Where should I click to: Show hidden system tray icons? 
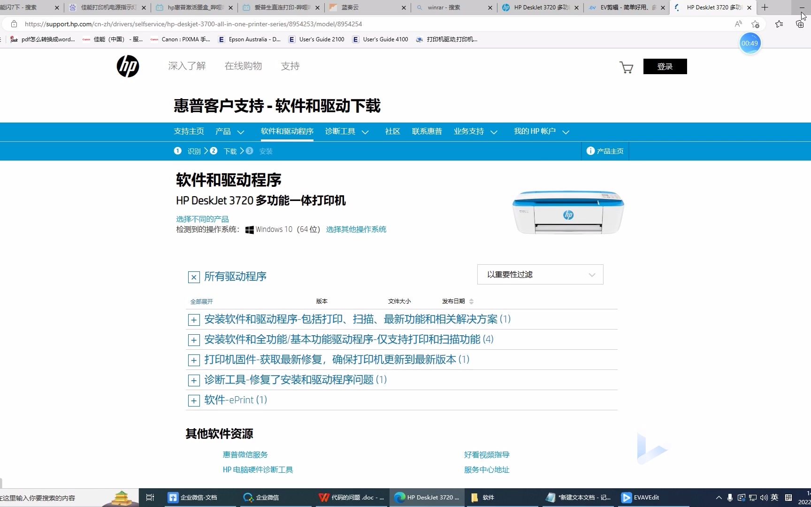pos(719,498)
